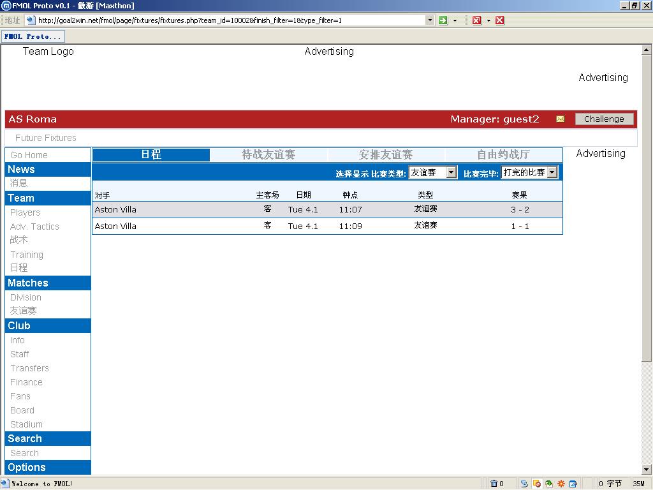Click the red close-tab icon with arrow
The width and height of the screenshot is (653, 490).
(x=477, y=20)
